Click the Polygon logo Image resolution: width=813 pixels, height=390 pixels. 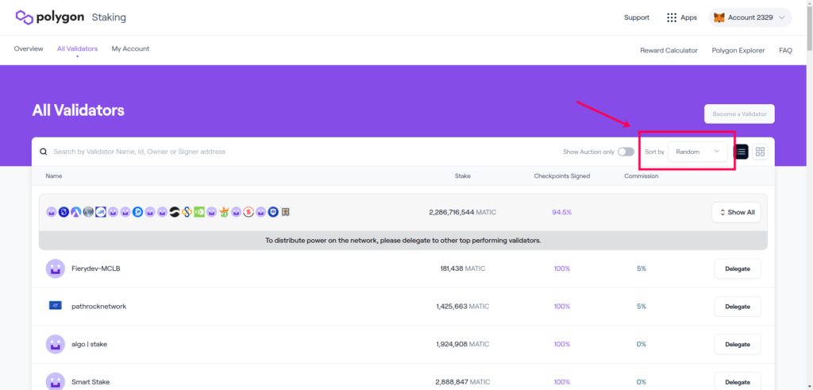coord(49,17)
